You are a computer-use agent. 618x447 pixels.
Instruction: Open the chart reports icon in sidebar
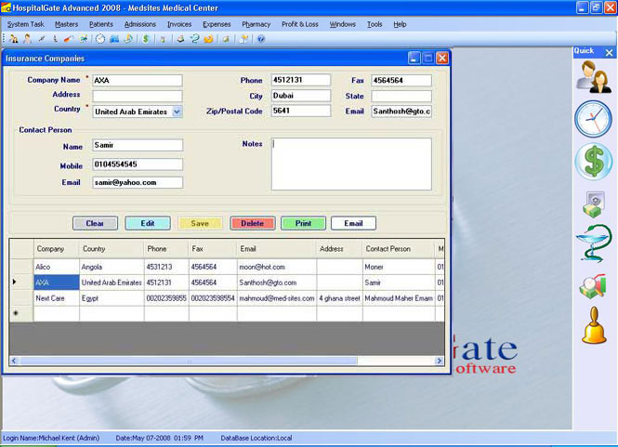tap(593, 288)
